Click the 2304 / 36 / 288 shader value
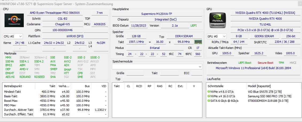Screen dimensions: 302x122 pos(284,42)
